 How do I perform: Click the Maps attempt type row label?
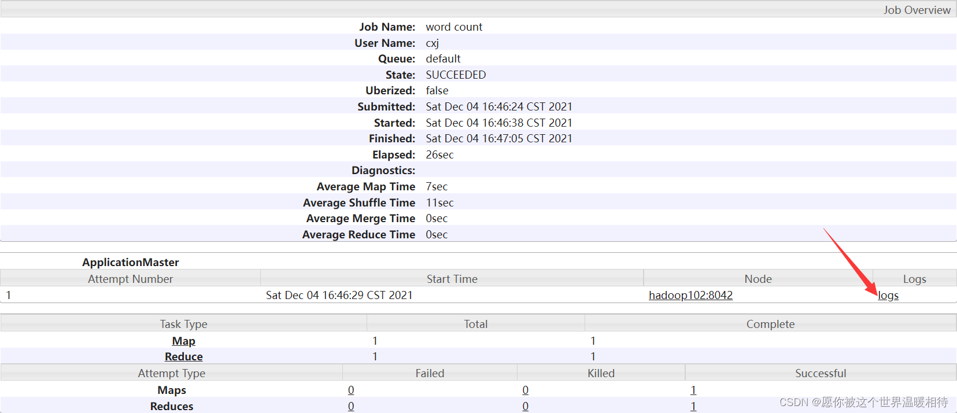pyautogui.click(x=172, y=390)
